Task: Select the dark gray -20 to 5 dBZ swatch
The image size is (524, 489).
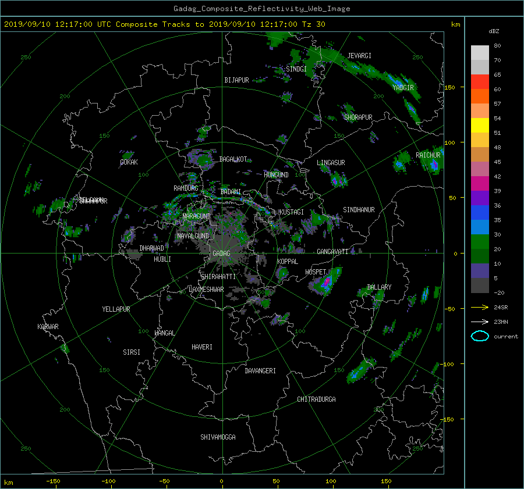Action: click(x=480, y=285)
